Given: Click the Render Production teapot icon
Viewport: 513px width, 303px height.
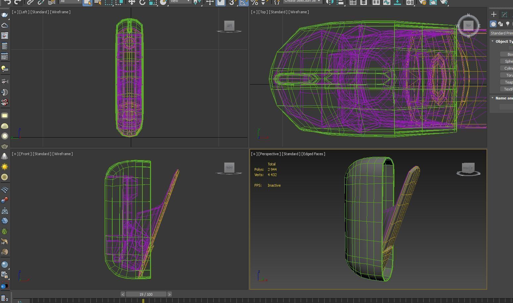Looking at the screenshot, I should tap(444, 2).
